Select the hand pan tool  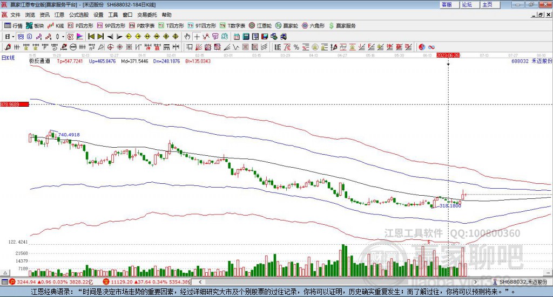(x=187, y=37)
